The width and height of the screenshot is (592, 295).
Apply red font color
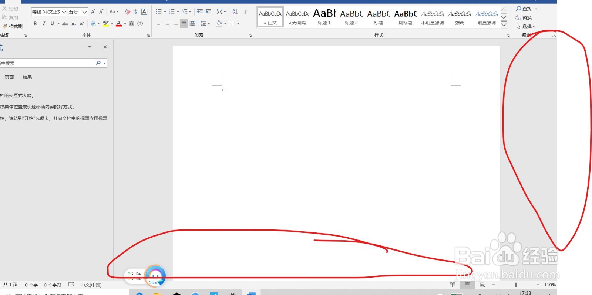tap(119, 24)
